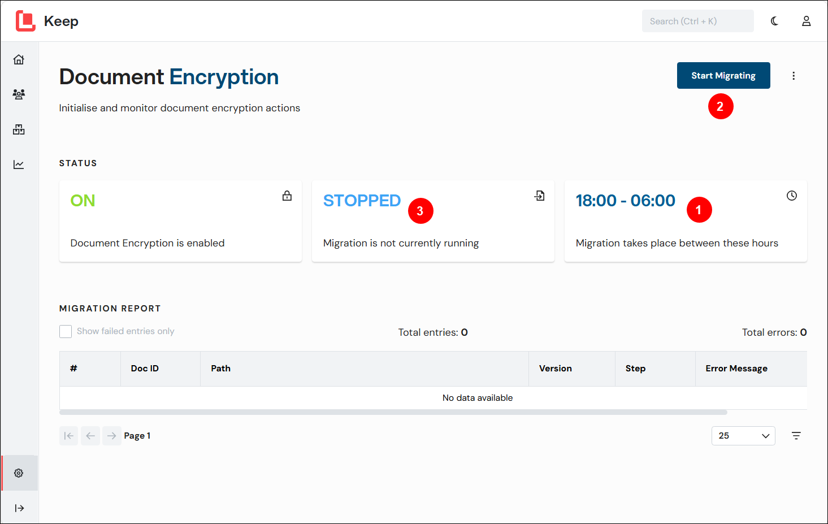Click the No data available text
The width and height of the screenshot is (828, 524).
click(478, 398)
